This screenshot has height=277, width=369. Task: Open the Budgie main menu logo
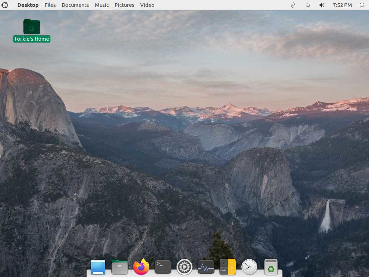[x=5, y=5]
